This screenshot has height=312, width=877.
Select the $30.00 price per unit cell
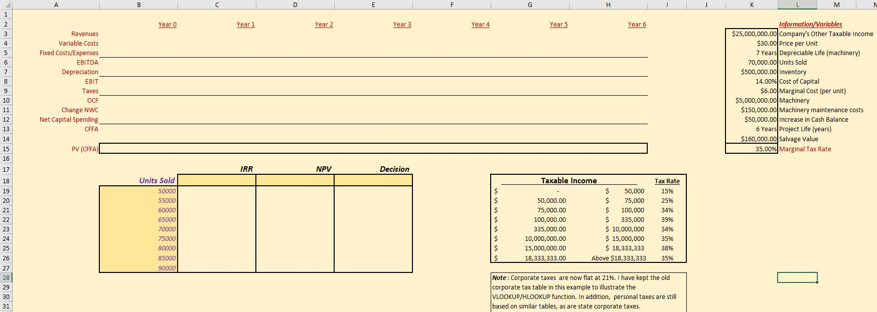click(x=752, y=44)
